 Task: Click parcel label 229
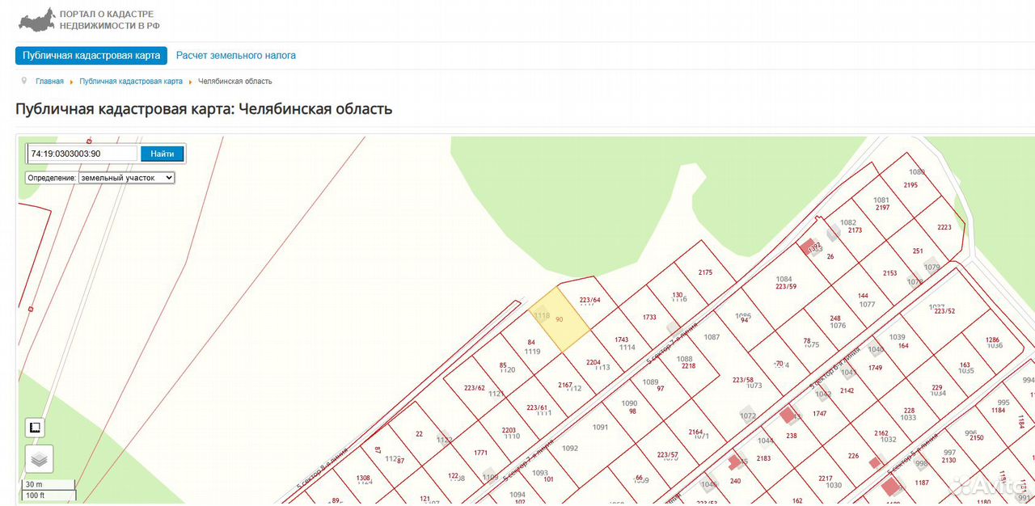tap(937, 388)
